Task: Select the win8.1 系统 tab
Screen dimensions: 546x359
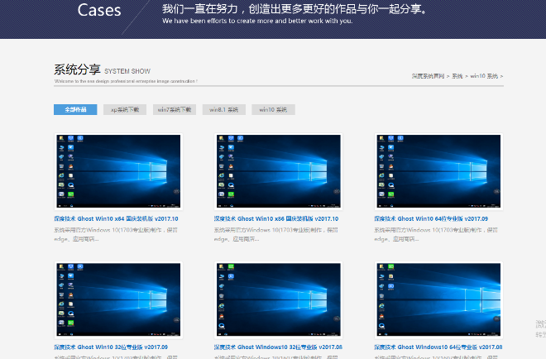Action: [223, 109]
